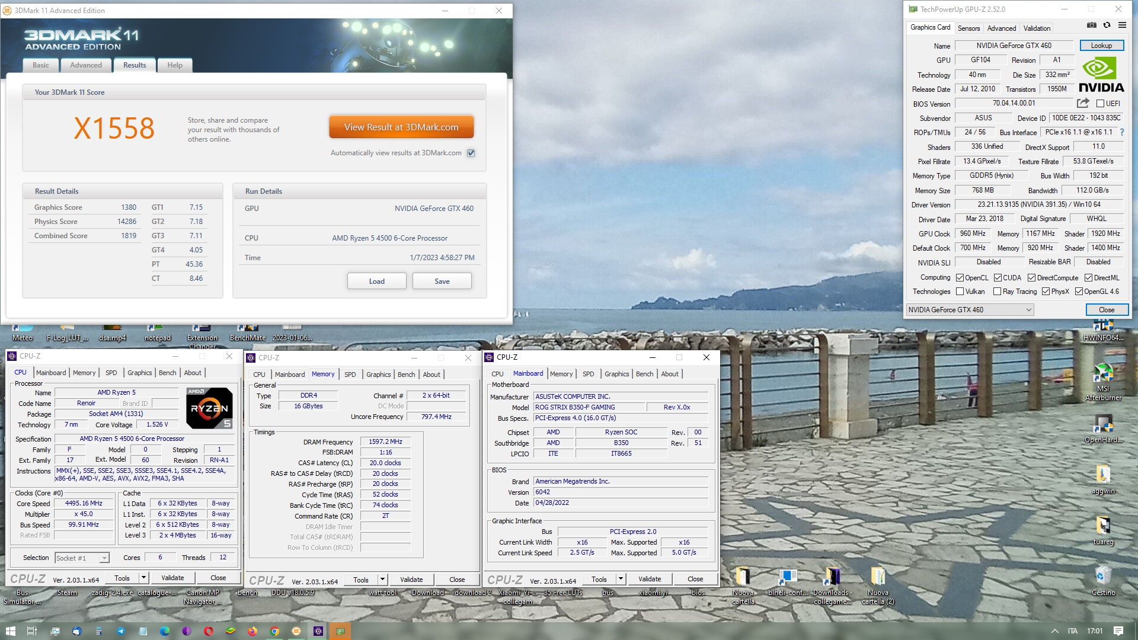The height and width of the screenshot is (640, 1138).
Task: Refresh GPU-Z readings with the refresh icon
Action: coord(1107,25)
